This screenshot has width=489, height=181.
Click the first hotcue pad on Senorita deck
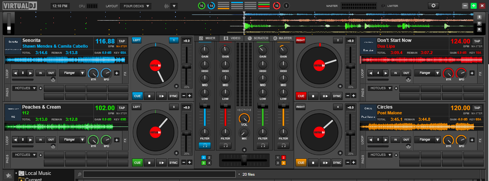[x=54, y=88]
